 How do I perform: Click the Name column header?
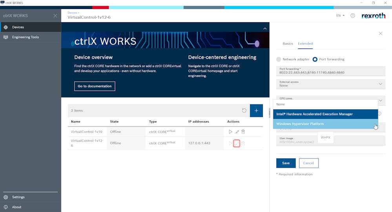coord(75,122)
